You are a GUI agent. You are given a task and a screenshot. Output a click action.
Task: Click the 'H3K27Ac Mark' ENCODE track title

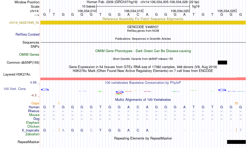[x=143, y=71]
